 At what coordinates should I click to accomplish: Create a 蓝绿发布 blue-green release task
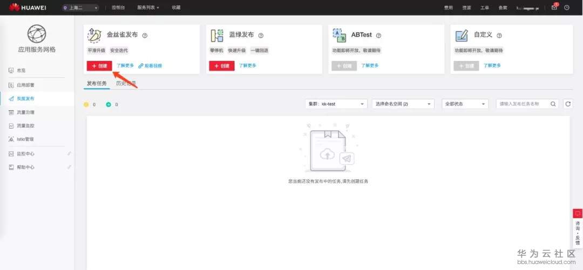(222, 66)
